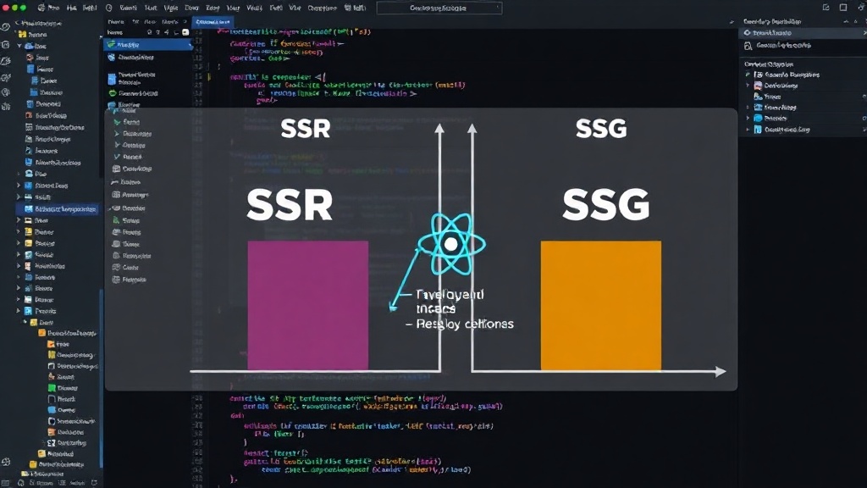Focus the search field in the title bar
The image size is (867, 488).
coord(439,8)
